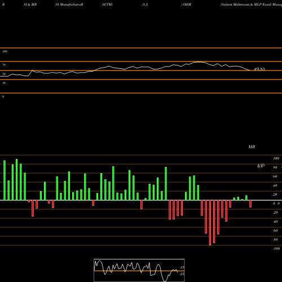Click the MR axis label -20
The image size is (282, 282).
pyautogui.click(x=275, y=213)
